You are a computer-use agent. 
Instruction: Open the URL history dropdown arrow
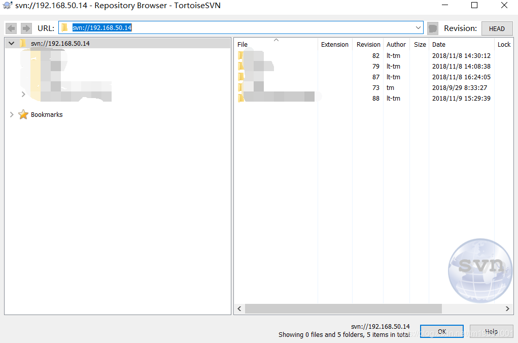(418, 28)
